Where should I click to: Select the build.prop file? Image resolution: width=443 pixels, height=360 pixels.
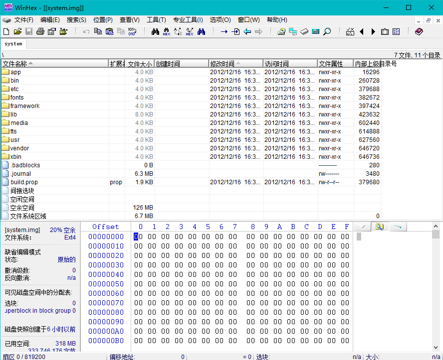[x=20, y=182]
